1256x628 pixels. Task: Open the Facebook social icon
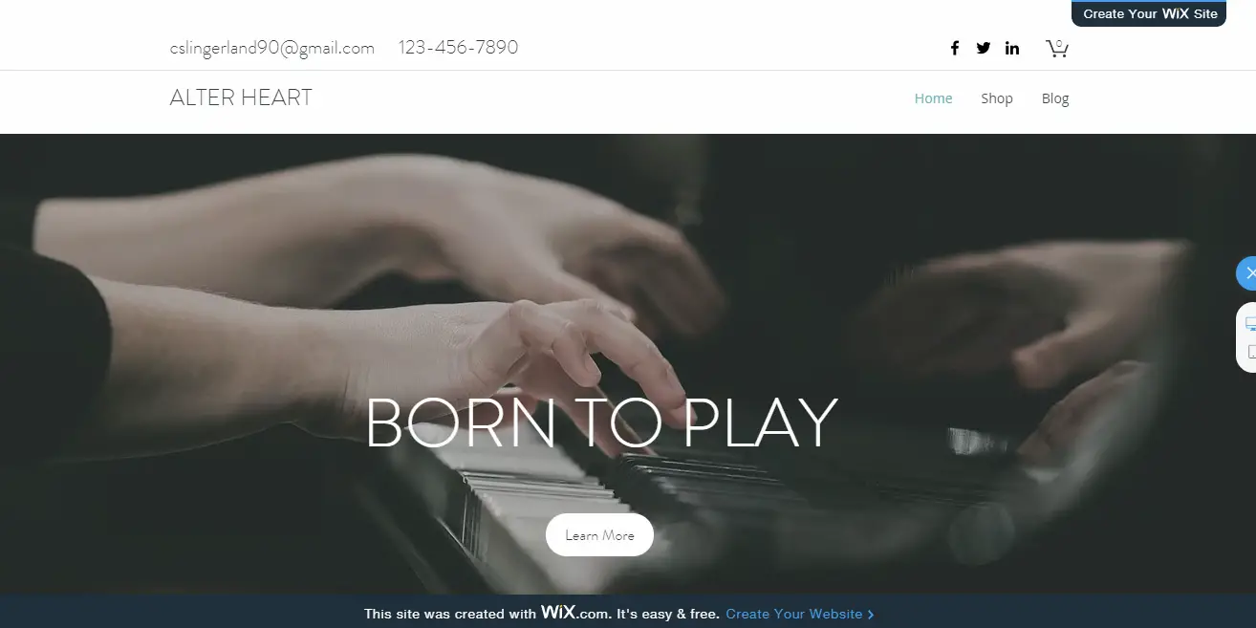tap(954, 48)
